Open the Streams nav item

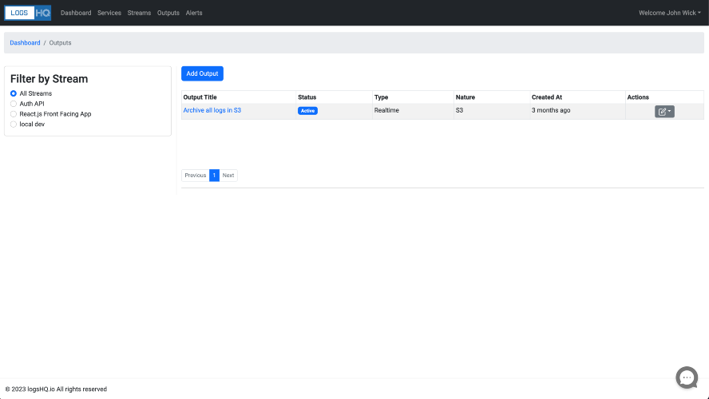(x=139, y=13)
